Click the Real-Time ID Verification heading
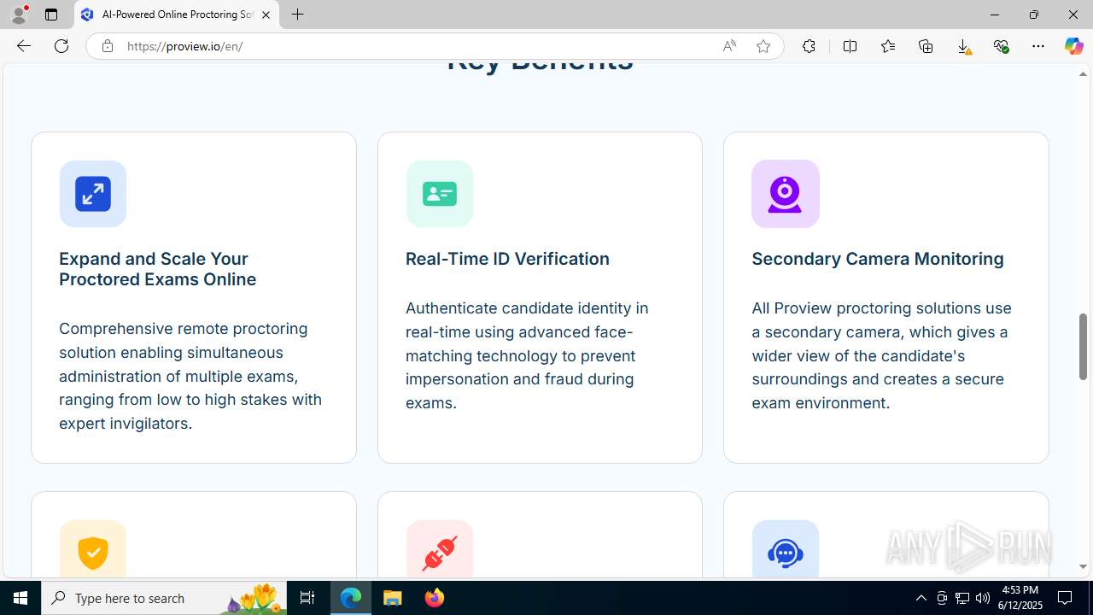The width and height of the screenshot is (1093, 615). [507, 259]
